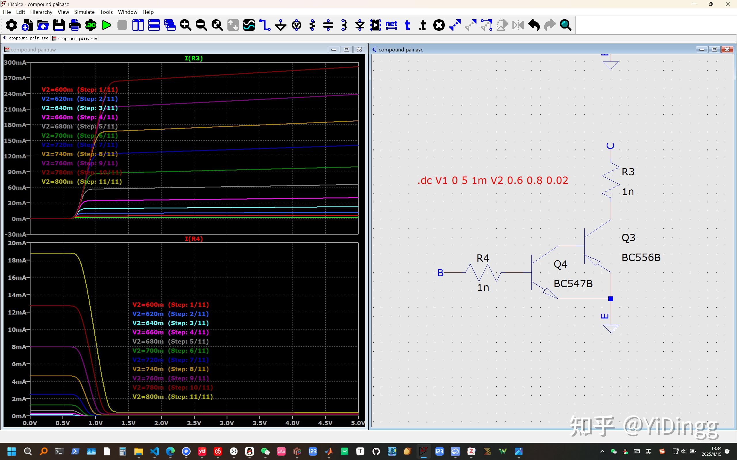Image resolution: width=737 pixels, height=460 pixels.
Task: Run the simulation with green play icon
Action: (x=106, y=25)
